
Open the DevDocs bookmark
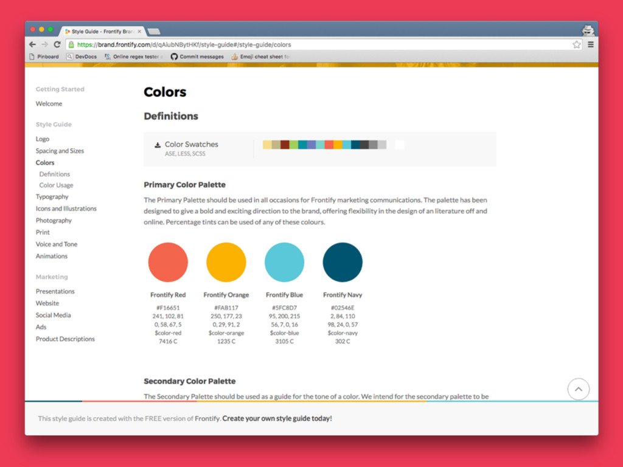pos(82,57)
